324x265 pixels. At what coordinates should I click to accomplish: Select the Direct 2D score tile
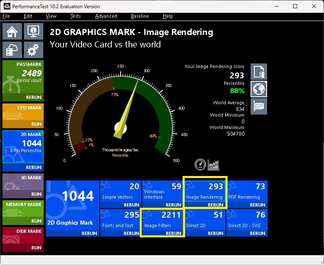(x=205, y=220)
